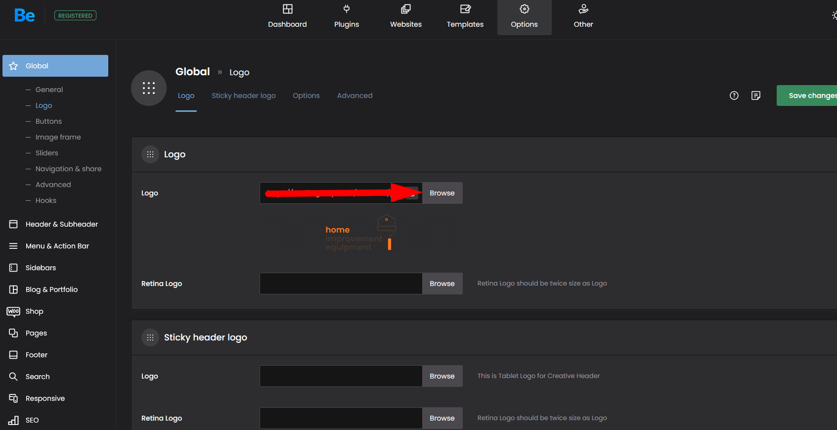The height and width of the screenshot is (430, 837).
Task: Click grid icon beside Logo section title
Action: 150,154
